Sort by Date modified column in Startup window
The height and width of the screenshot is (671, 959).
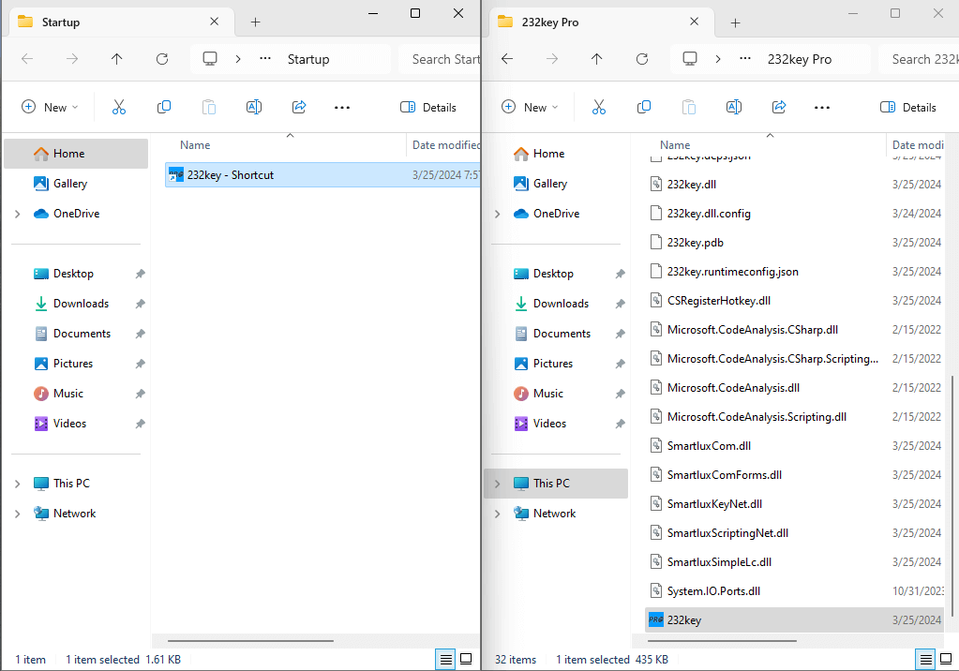pyautogui.click(x=446, y=145)
